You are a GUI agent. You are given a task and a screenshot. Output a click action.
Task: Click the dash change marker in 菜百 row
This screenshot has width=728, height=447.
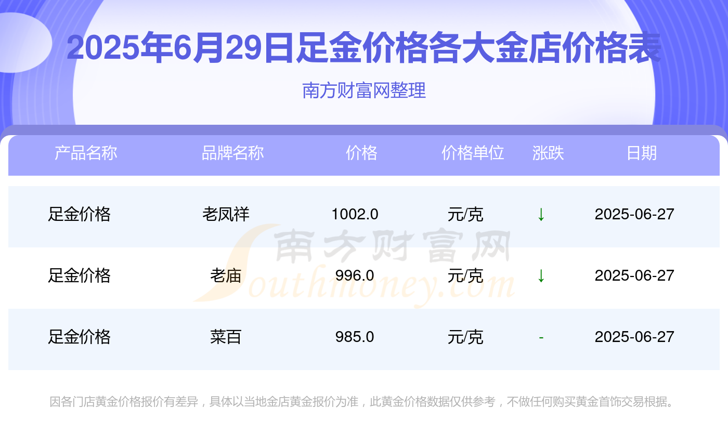coord(541,338)
